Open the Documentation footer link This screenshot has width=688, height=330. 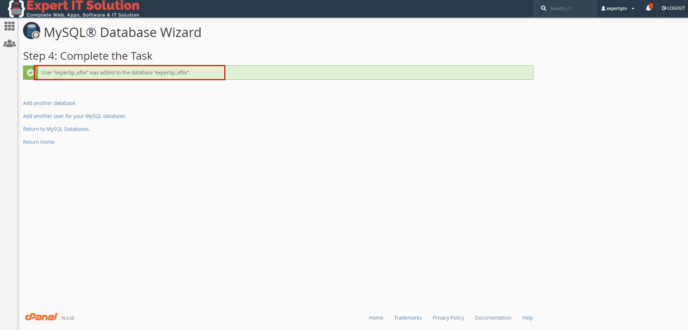tap(493, 318)
